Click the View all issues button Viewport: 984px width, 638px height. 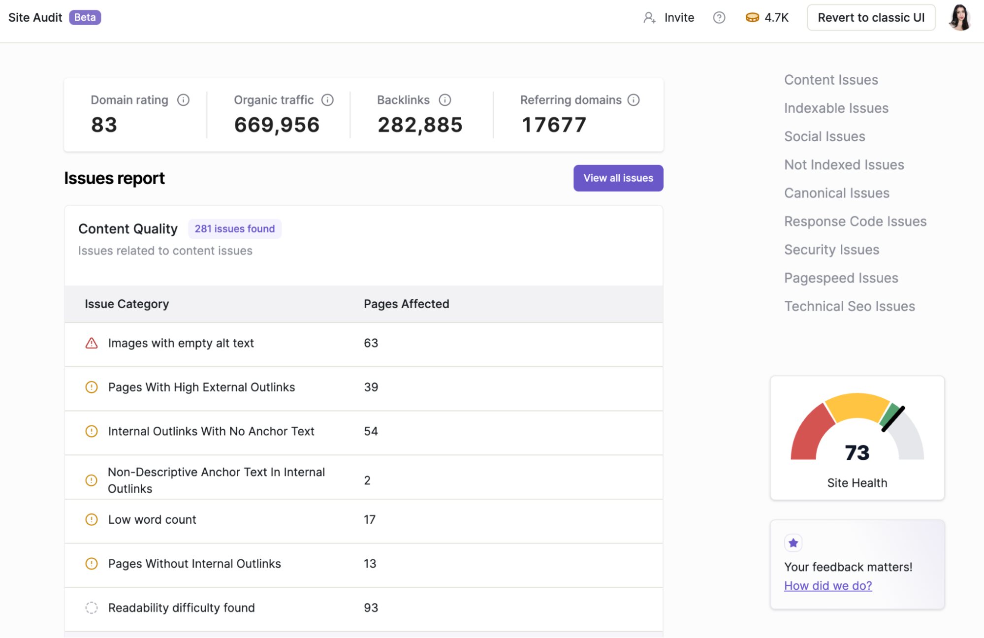618,178
